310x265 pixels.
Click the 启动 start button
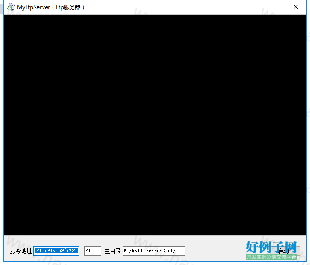point(284,251)
